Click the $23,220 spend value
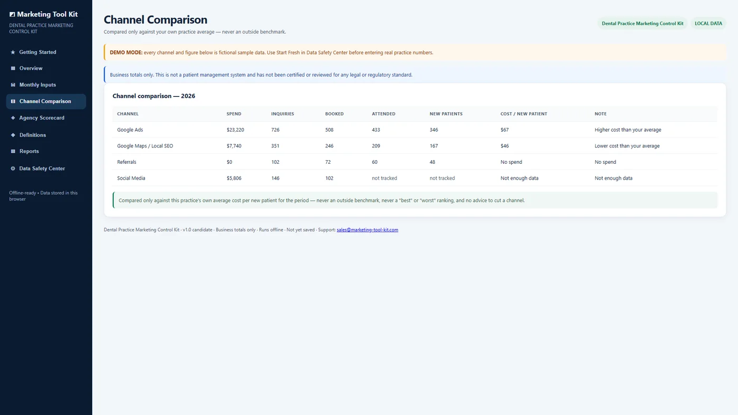 235,130
